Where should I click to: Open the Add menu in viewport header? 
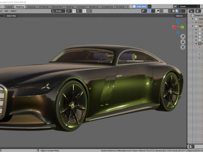tap(6, 11)
